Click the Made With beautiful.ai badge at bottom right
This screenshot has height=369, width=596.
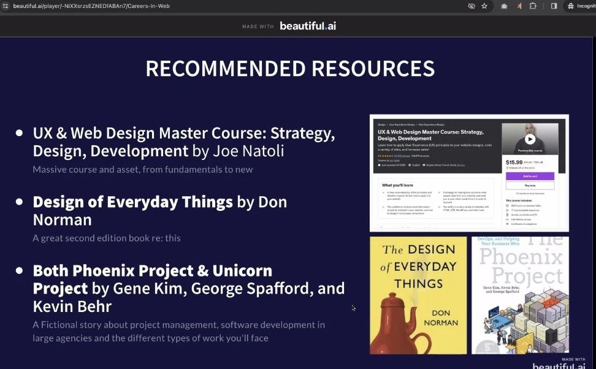(559, 363)
